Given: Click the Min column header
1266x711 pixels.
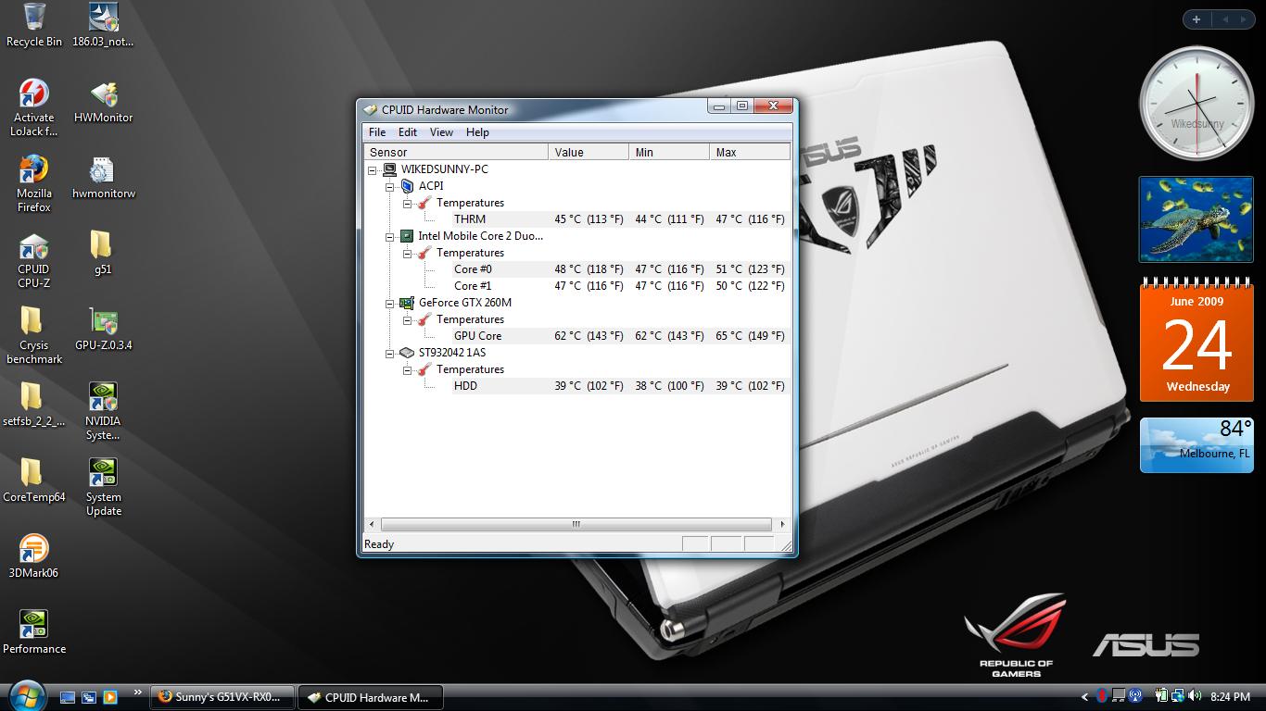Looking at the screenshot, I should point(669,152).
